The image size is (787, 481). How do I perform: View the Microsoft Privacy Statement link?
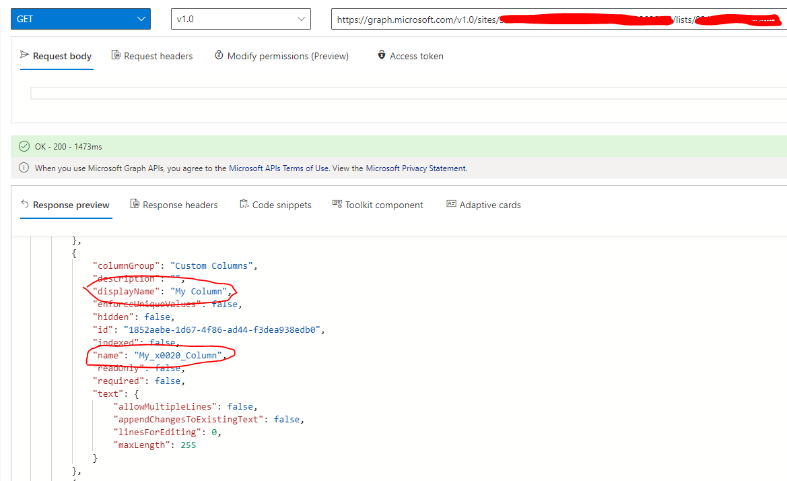coord(417,168)
